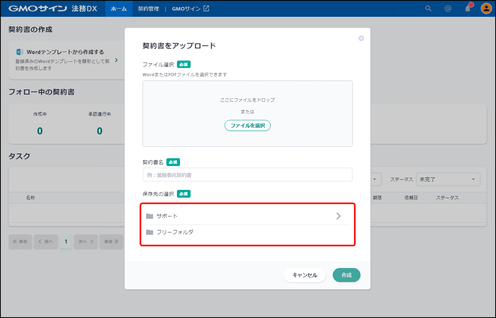Image resolution: width=496 pixels, height=318 pixels.
Task: Open the user profile avatar
Action: (486, 9)
